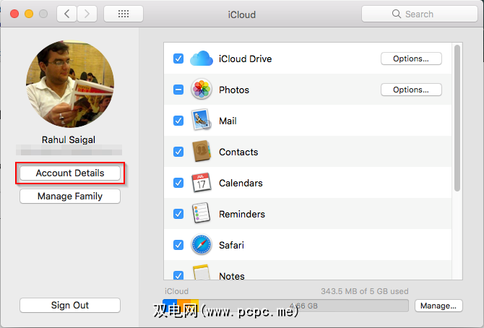Disable the Contacts checkbox
The height and width of the screenshot is (328, 484).
[x=178, y=152]
